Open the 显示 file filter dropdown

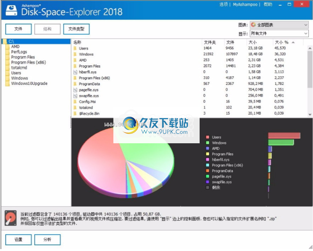(x=279, y=33)
